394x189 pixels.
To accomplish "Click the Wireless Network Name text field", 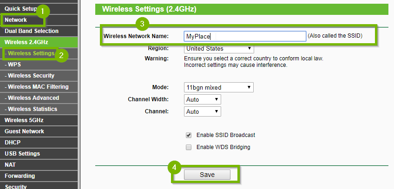I will pos(245,36).
